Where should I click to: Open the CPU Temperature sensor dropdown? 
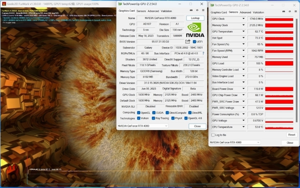tap(243, 127)
